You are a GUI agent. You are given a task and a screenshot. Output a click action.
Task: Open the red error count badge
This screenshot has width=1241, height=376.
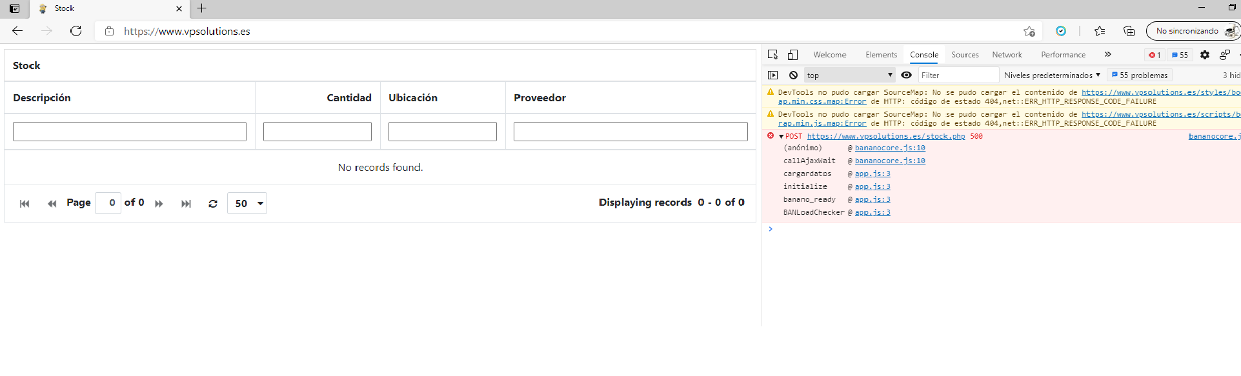[1155, 55]
